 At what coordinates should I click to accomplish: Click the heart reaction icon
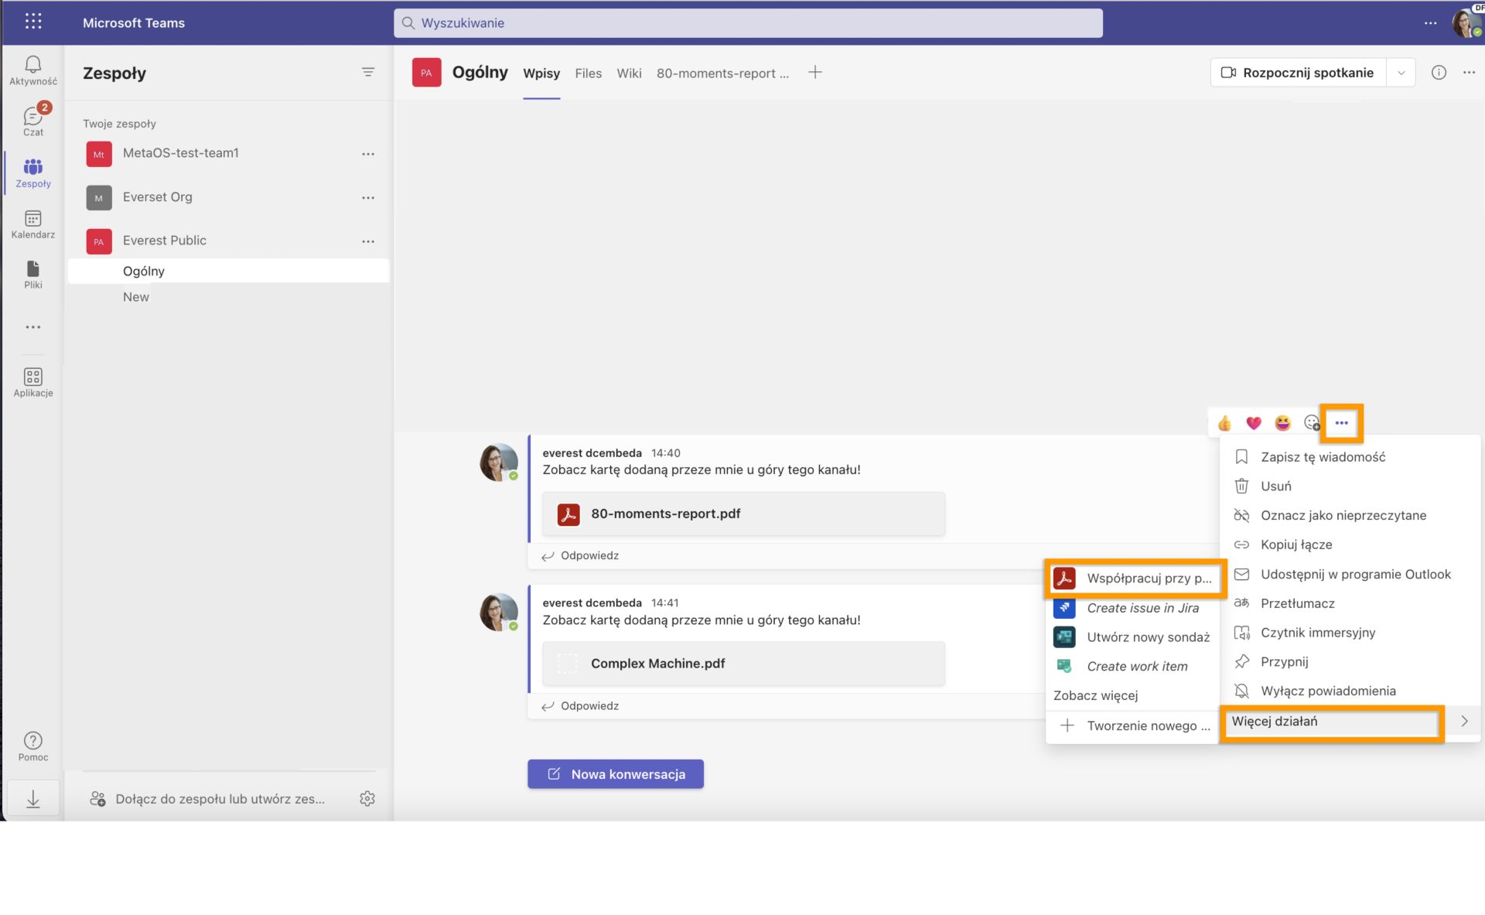1251,423
